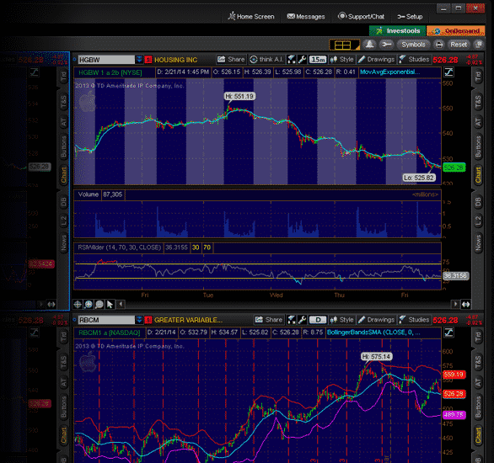Click Share in the RBCM chart toolbar

click(269, 320)
